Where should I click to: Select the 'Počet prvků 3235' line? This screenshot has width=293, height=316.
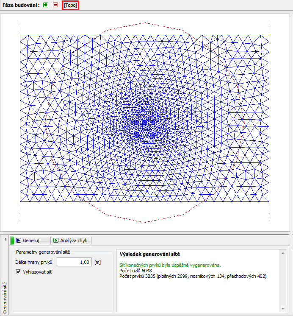tap(193, 276)
